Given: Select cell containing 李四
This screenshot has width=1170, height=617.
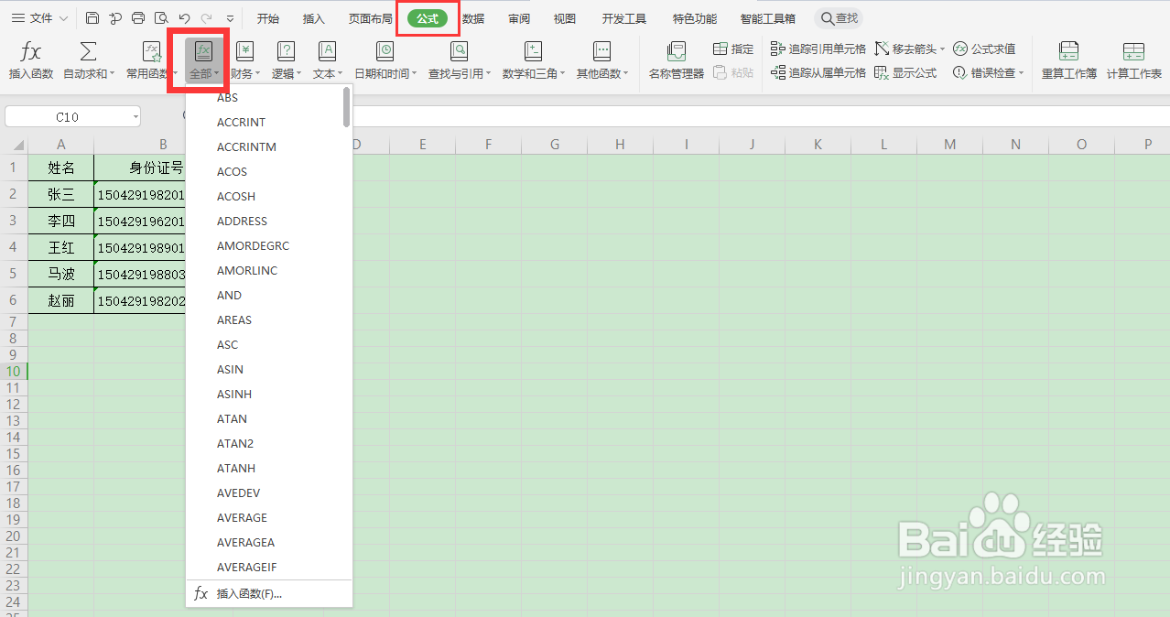Looking at the screenshot, I should point(60,221).
